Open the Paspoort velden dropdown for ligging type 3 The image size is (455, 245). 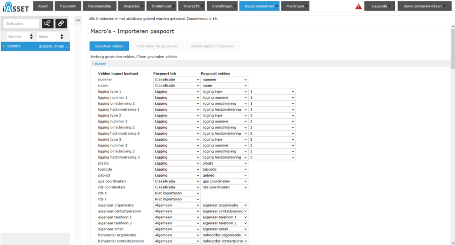(x=224, y=140)
